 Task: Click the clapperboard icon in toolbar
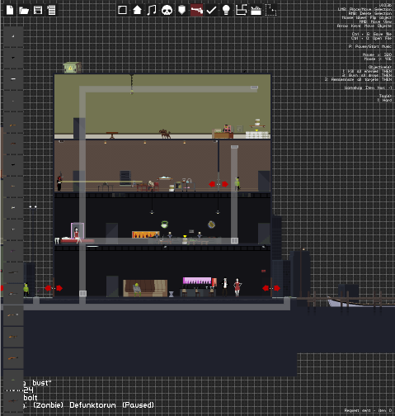[x=256, y=10]
